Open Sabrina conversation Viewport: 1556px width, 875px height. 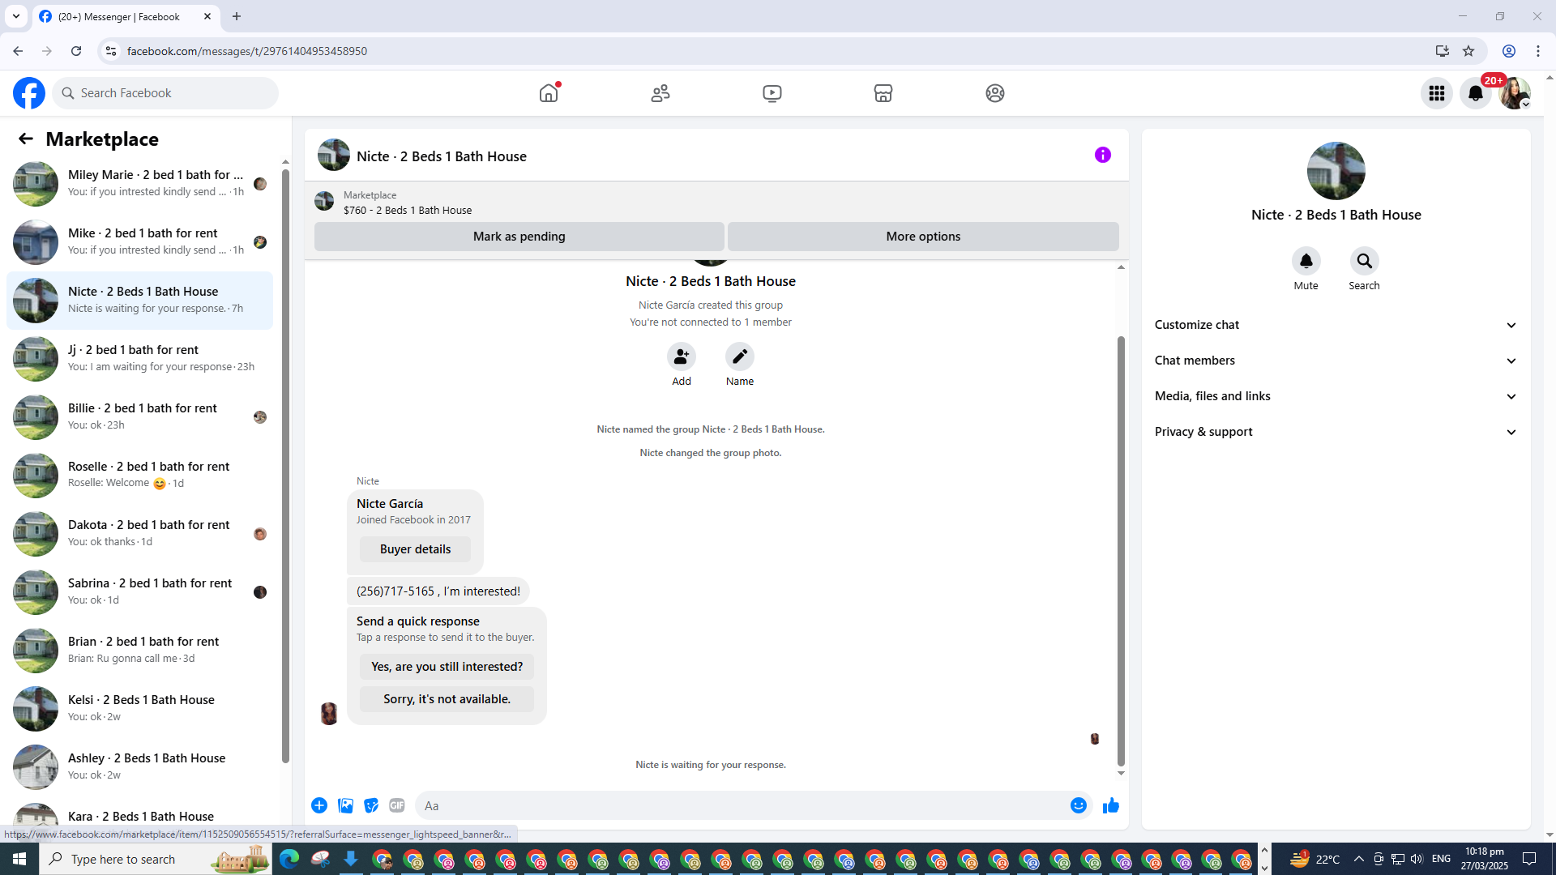click(x=140, y=592)
